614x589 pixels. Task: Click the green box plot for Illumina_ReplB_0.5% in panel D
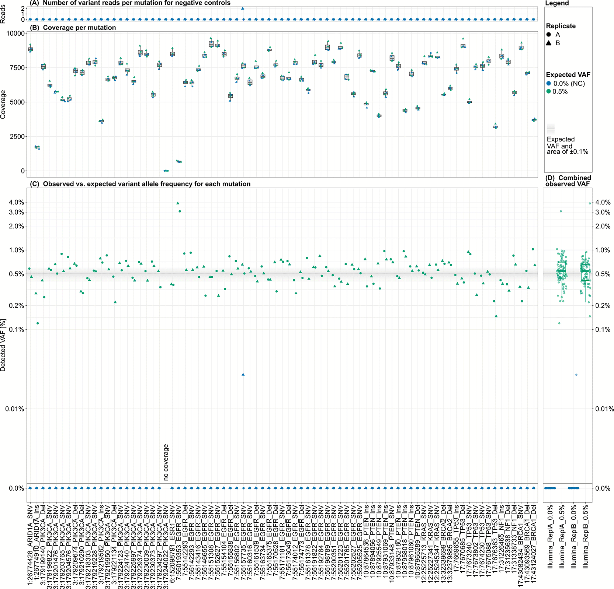tap(585, 272)
